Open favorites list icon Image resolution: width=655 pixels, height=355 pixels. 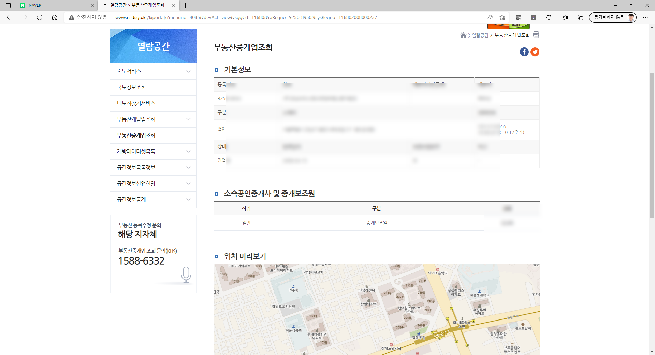coord(565,17)
